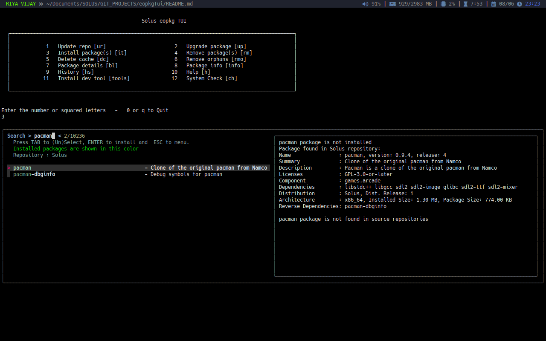Image resolution: width=546 pixels, height=341 pixels.
Task: Click the calendar date icon
Action: coord(494,4)
